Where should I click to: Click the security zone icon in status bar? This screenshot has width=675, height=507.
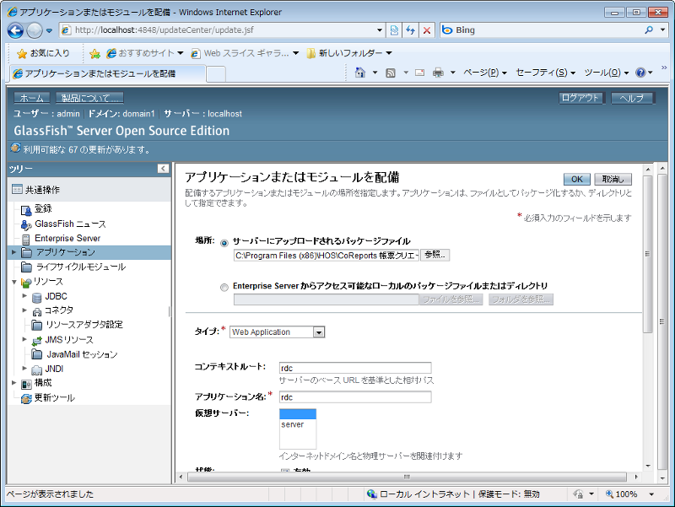[371, 494]
